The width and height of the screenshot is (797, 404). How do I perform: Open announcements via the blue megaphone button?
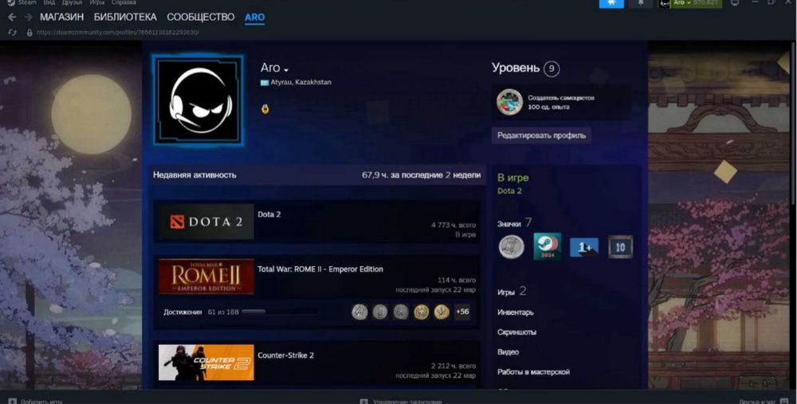click(x=611, y=3)
